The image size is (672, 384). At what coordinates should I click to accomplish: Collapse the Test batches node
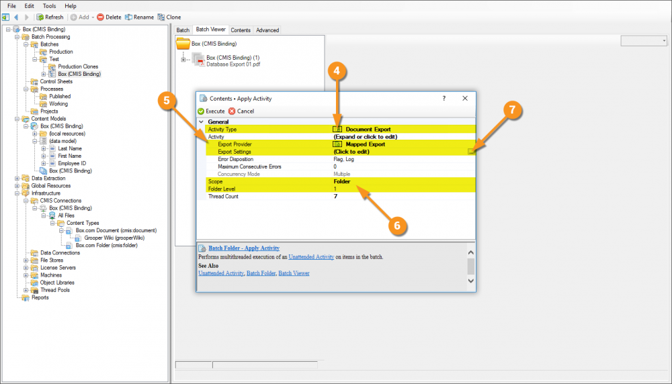(35, 59)
